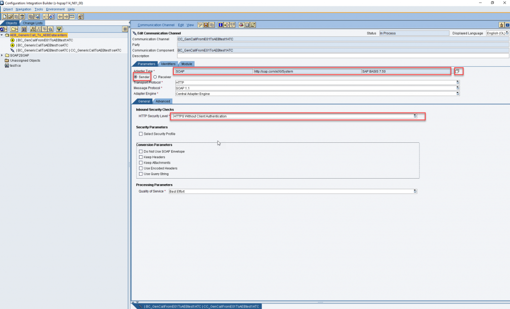510x309 pixels.
Task: Click the filter icon in Objects panel toolbar
Action: coord(59,29)
